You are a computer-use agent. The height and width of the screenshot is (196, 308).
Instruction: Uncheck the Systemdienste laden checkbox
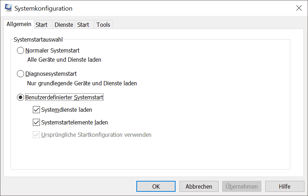(x=36, y=110)
